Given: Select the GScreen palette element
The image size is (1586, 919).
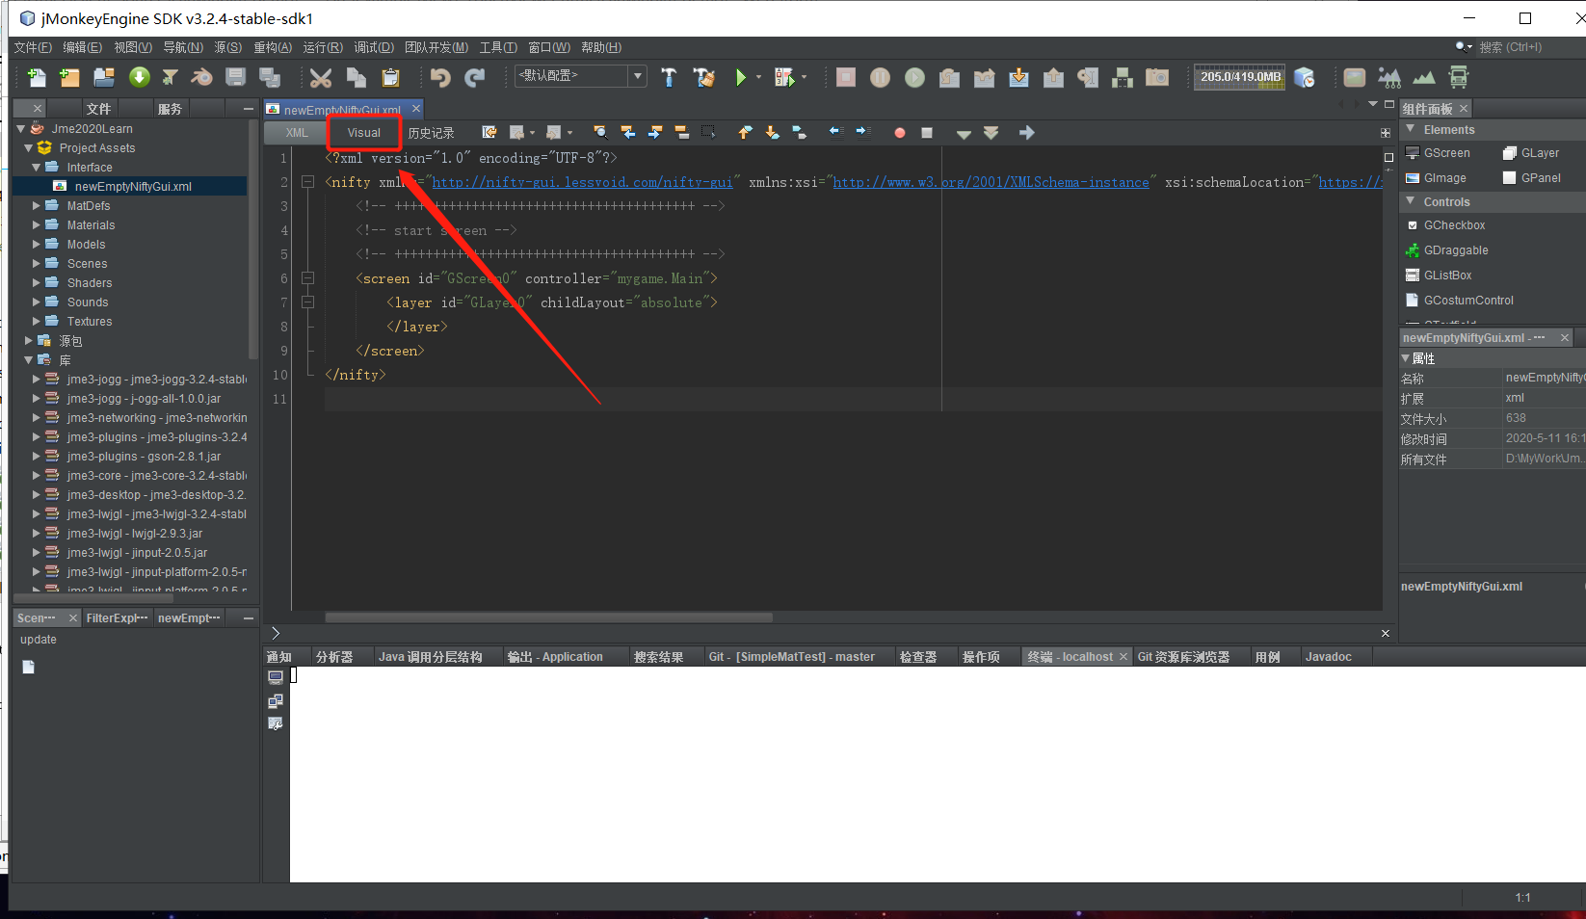Looking at the screenshot, I should pyautogui.click(x=1438, y=153).
